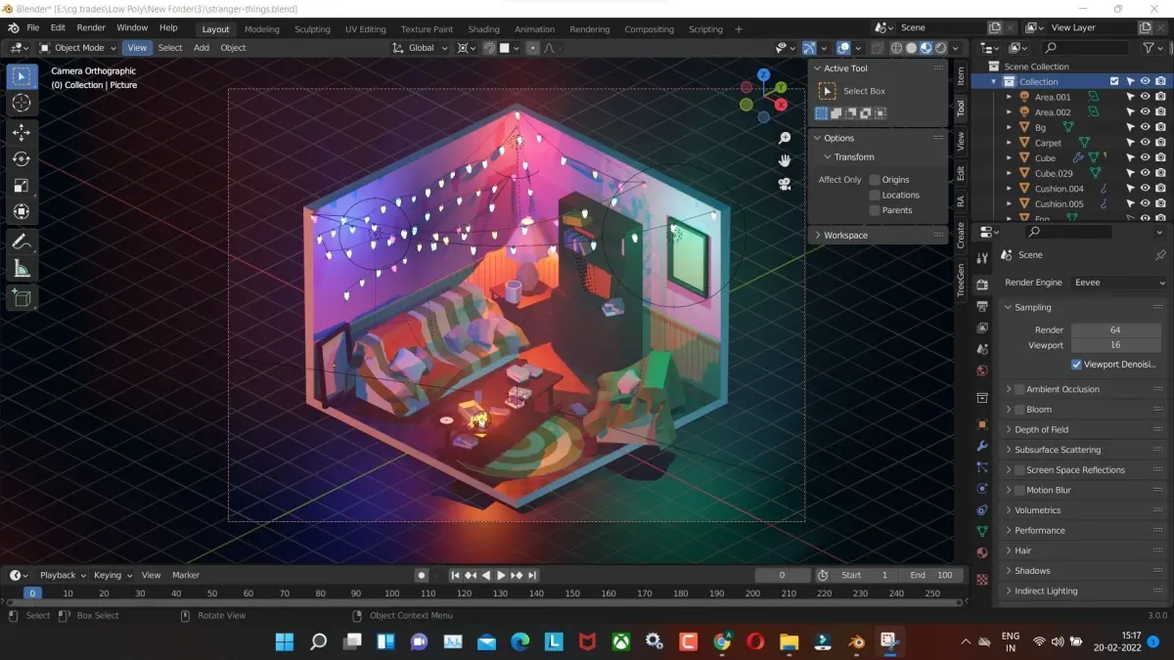Pick the Annotate pencil tool
1174x660 pixels.
22,241
